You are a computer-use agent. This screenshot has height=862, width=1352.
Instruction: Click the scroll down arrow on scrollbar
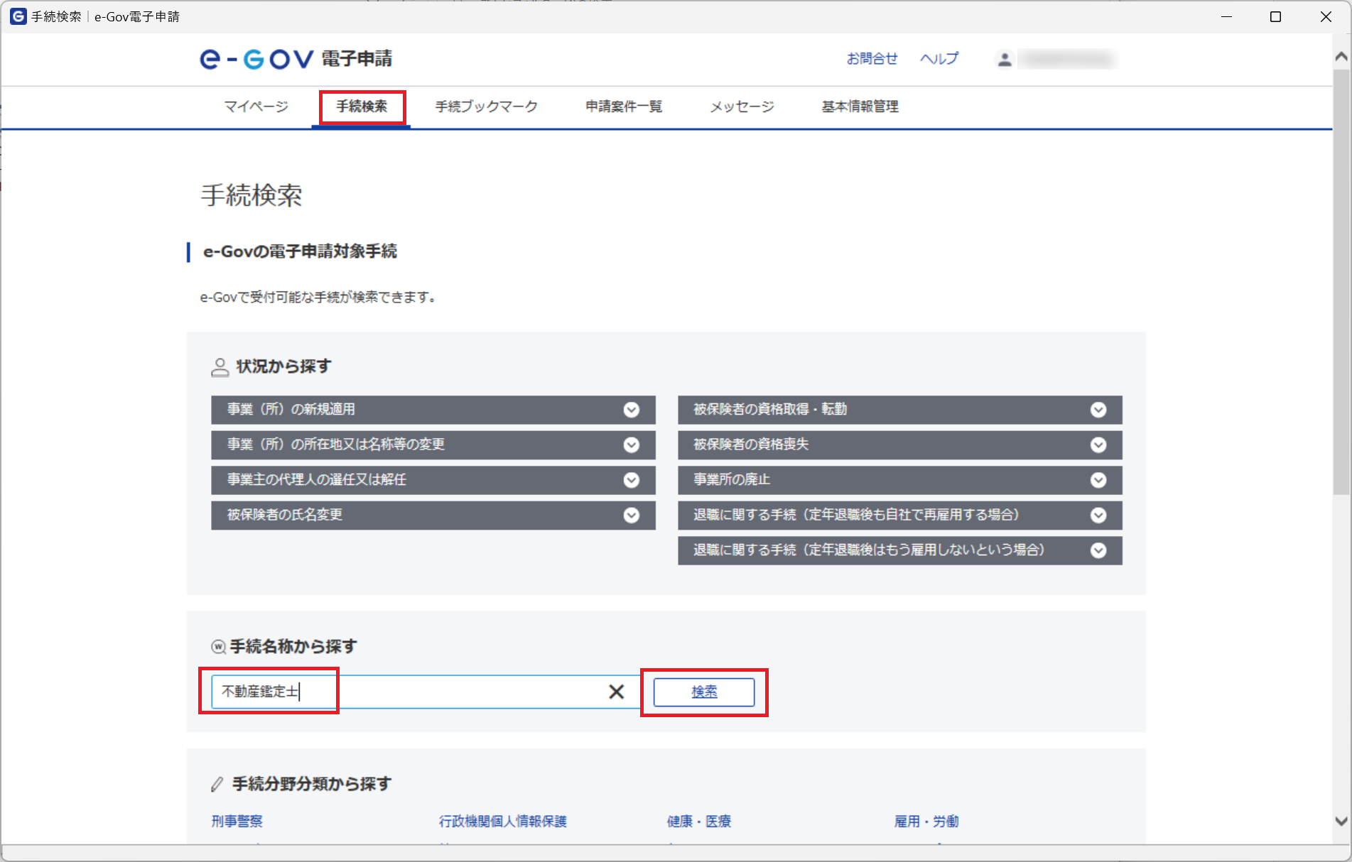pos(1341,822)
